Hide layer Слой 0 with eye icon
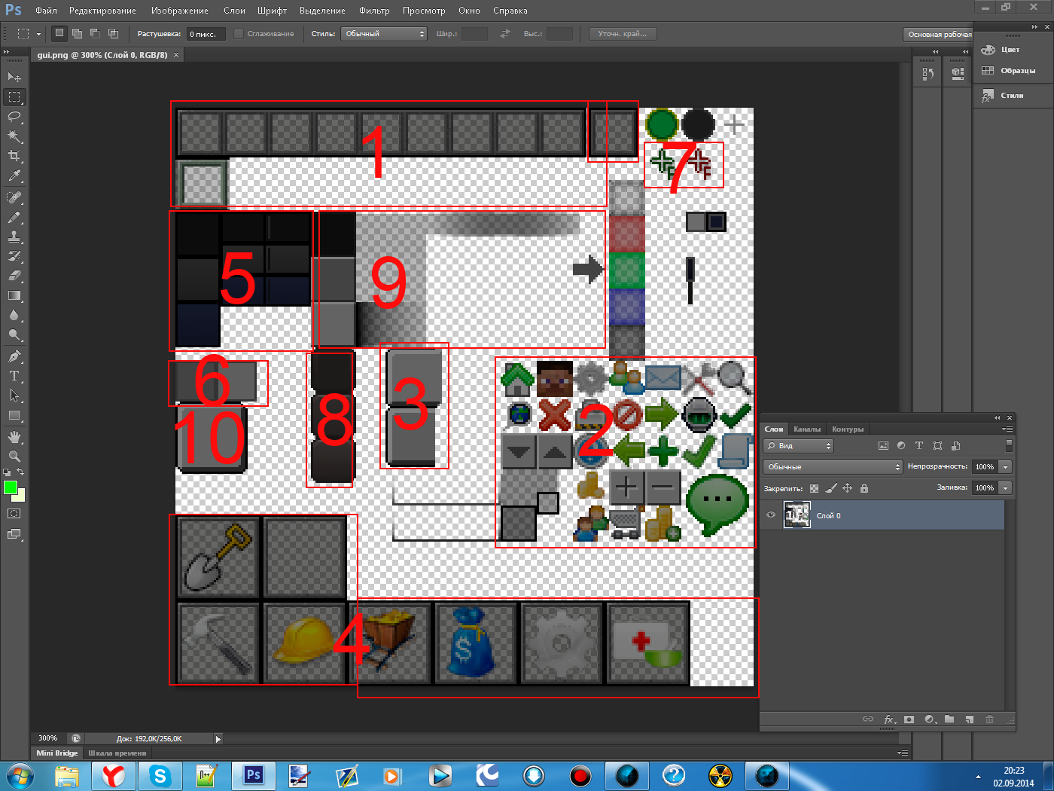1054x791 pixels. click(771, 515)
